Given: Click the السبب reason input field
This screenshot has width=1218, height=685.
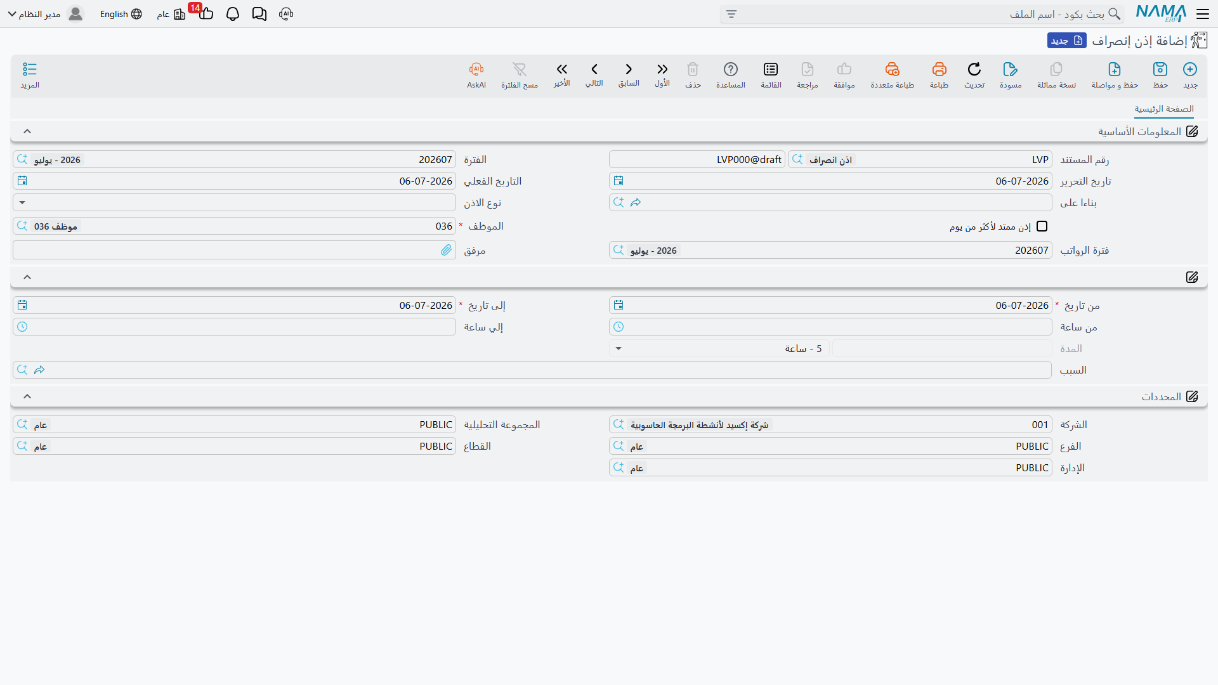Looking at the screenshot, I should [532, 370].
